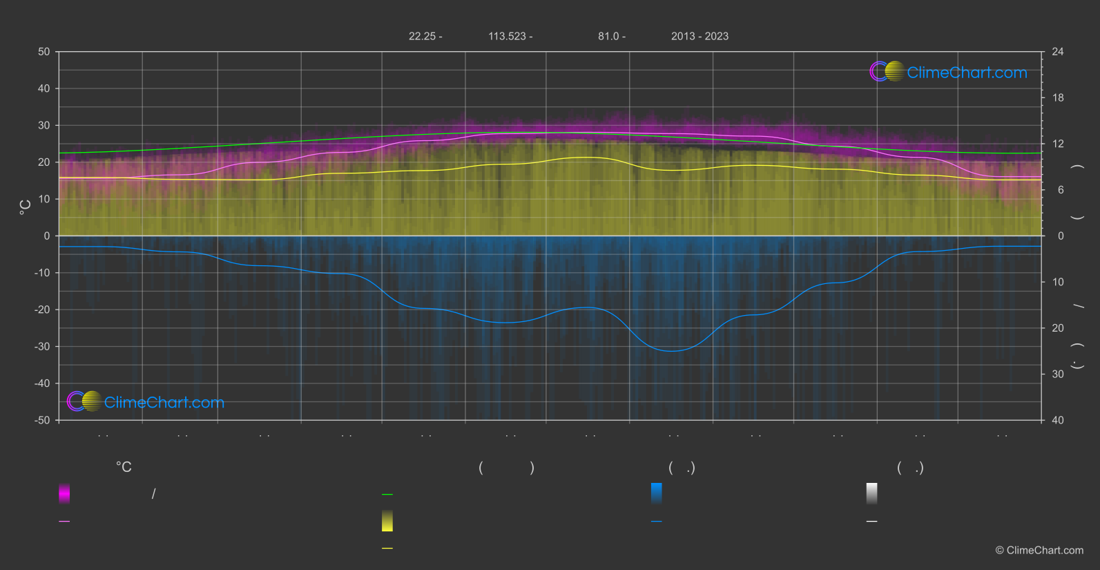Image resolution: width=1100 pixels, height=570 pixels.
Task: Toggle the green line legend marker
Action: tap(387, 495)
